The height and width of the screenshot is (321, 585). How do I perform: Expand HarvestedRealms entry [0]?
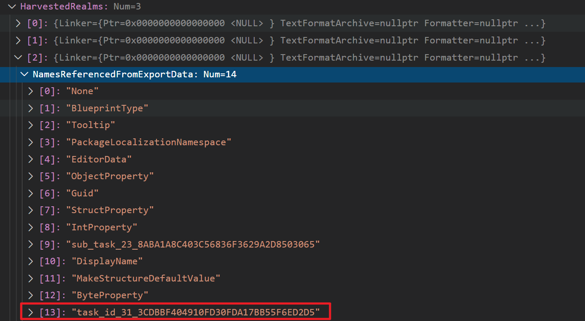point(18,23)
